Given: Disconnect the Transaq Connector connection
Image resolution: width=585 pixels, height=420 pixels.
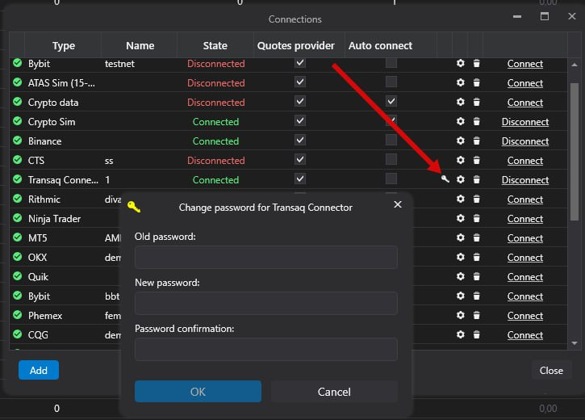Looking at the screenshot, I should (x=525, y=180).
